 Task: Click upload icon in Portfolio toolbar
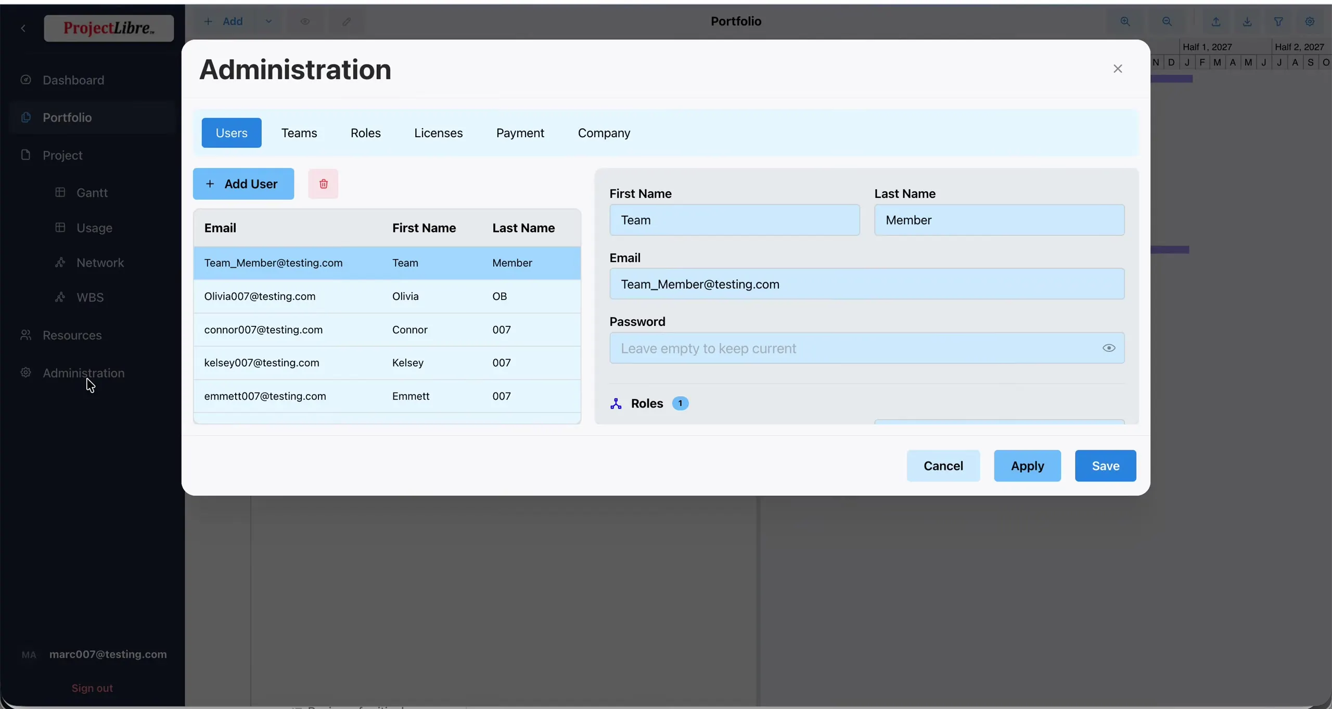point(1216,21)
